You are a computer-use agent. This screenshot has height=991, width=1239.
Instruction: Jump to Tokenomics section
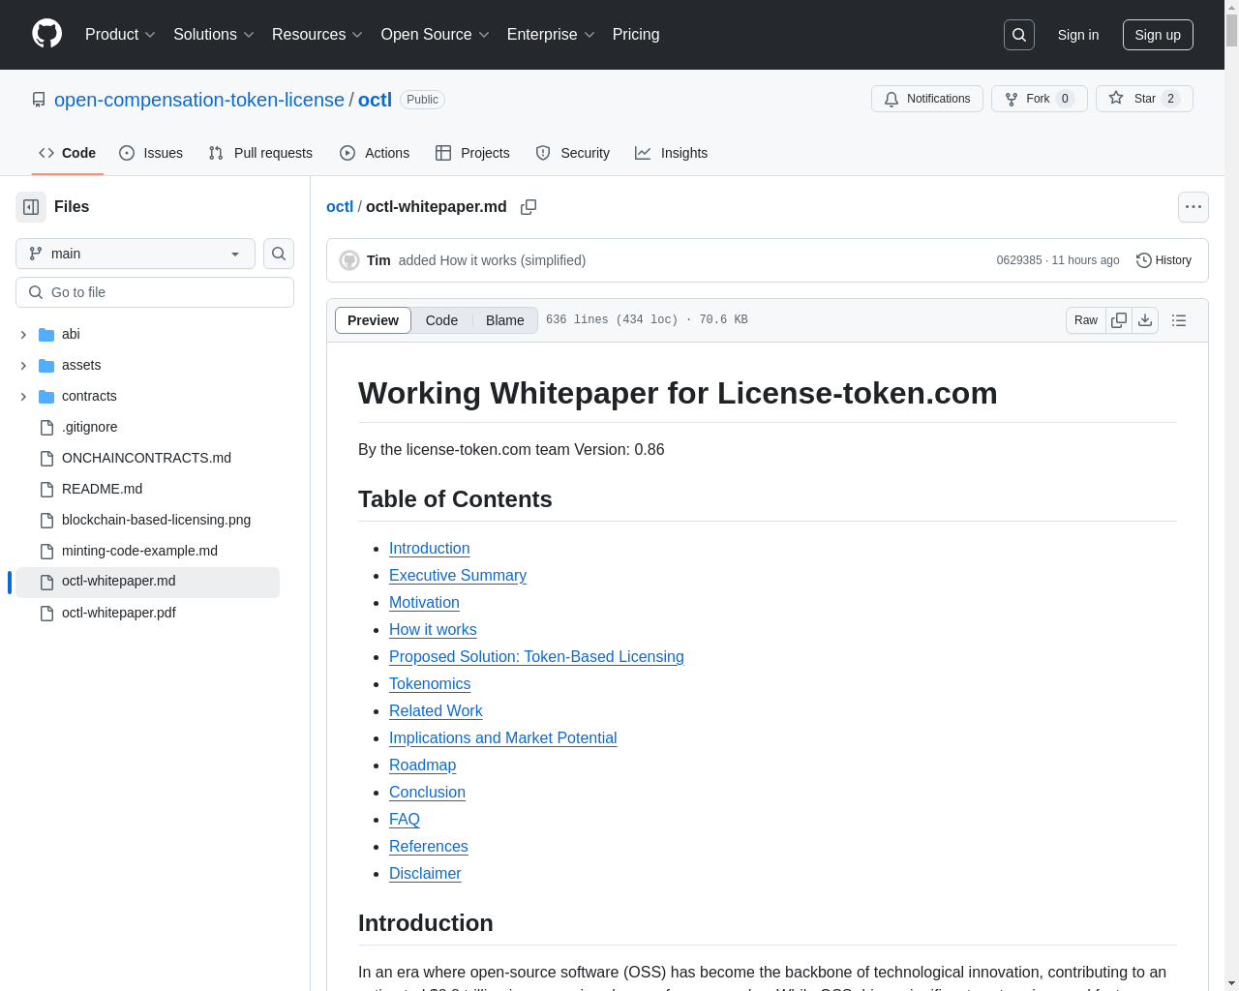pyautogui.click(x=430, y=683)
